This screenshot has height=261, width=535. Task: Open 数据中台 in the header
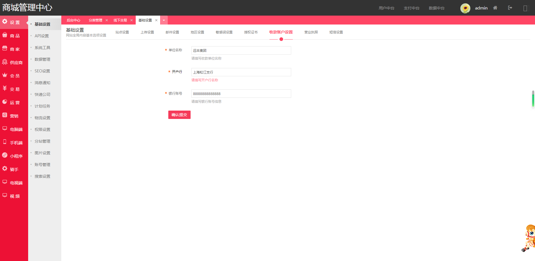[x=437, y=8]
